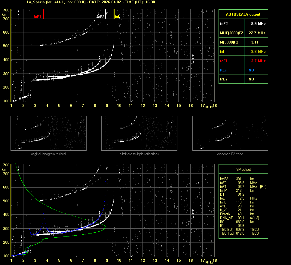Image resolution: width=291 pixels, height=265 pixels.
Task: Select the foF2 8.9 MHz value cell
Action: pyautogui.click(x=258, y=23)
